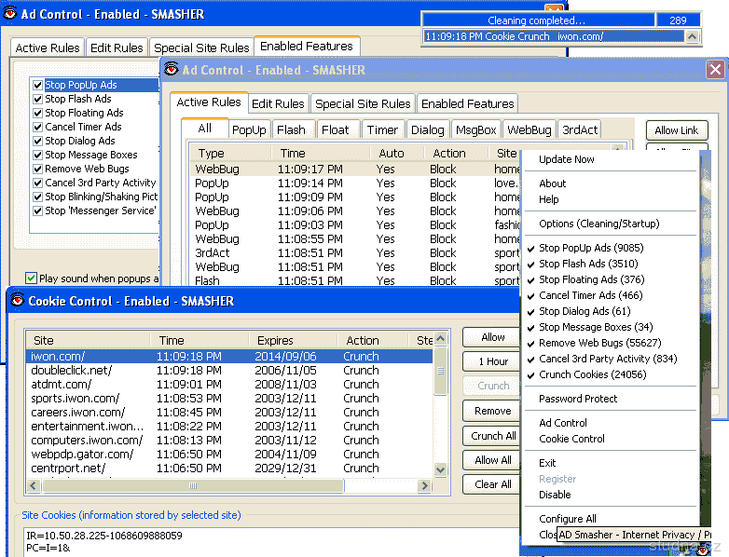Close the front Ad Control window

pyautogui.click(x=715, y=70)
